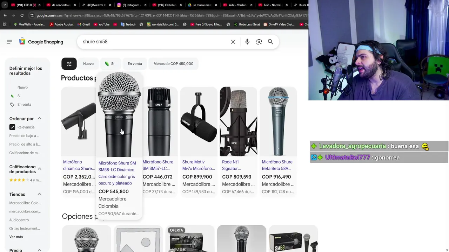The height and width of the screenshot is (252, 449).
Task: Open the site information icon in address bar
Action: [32, 15]
